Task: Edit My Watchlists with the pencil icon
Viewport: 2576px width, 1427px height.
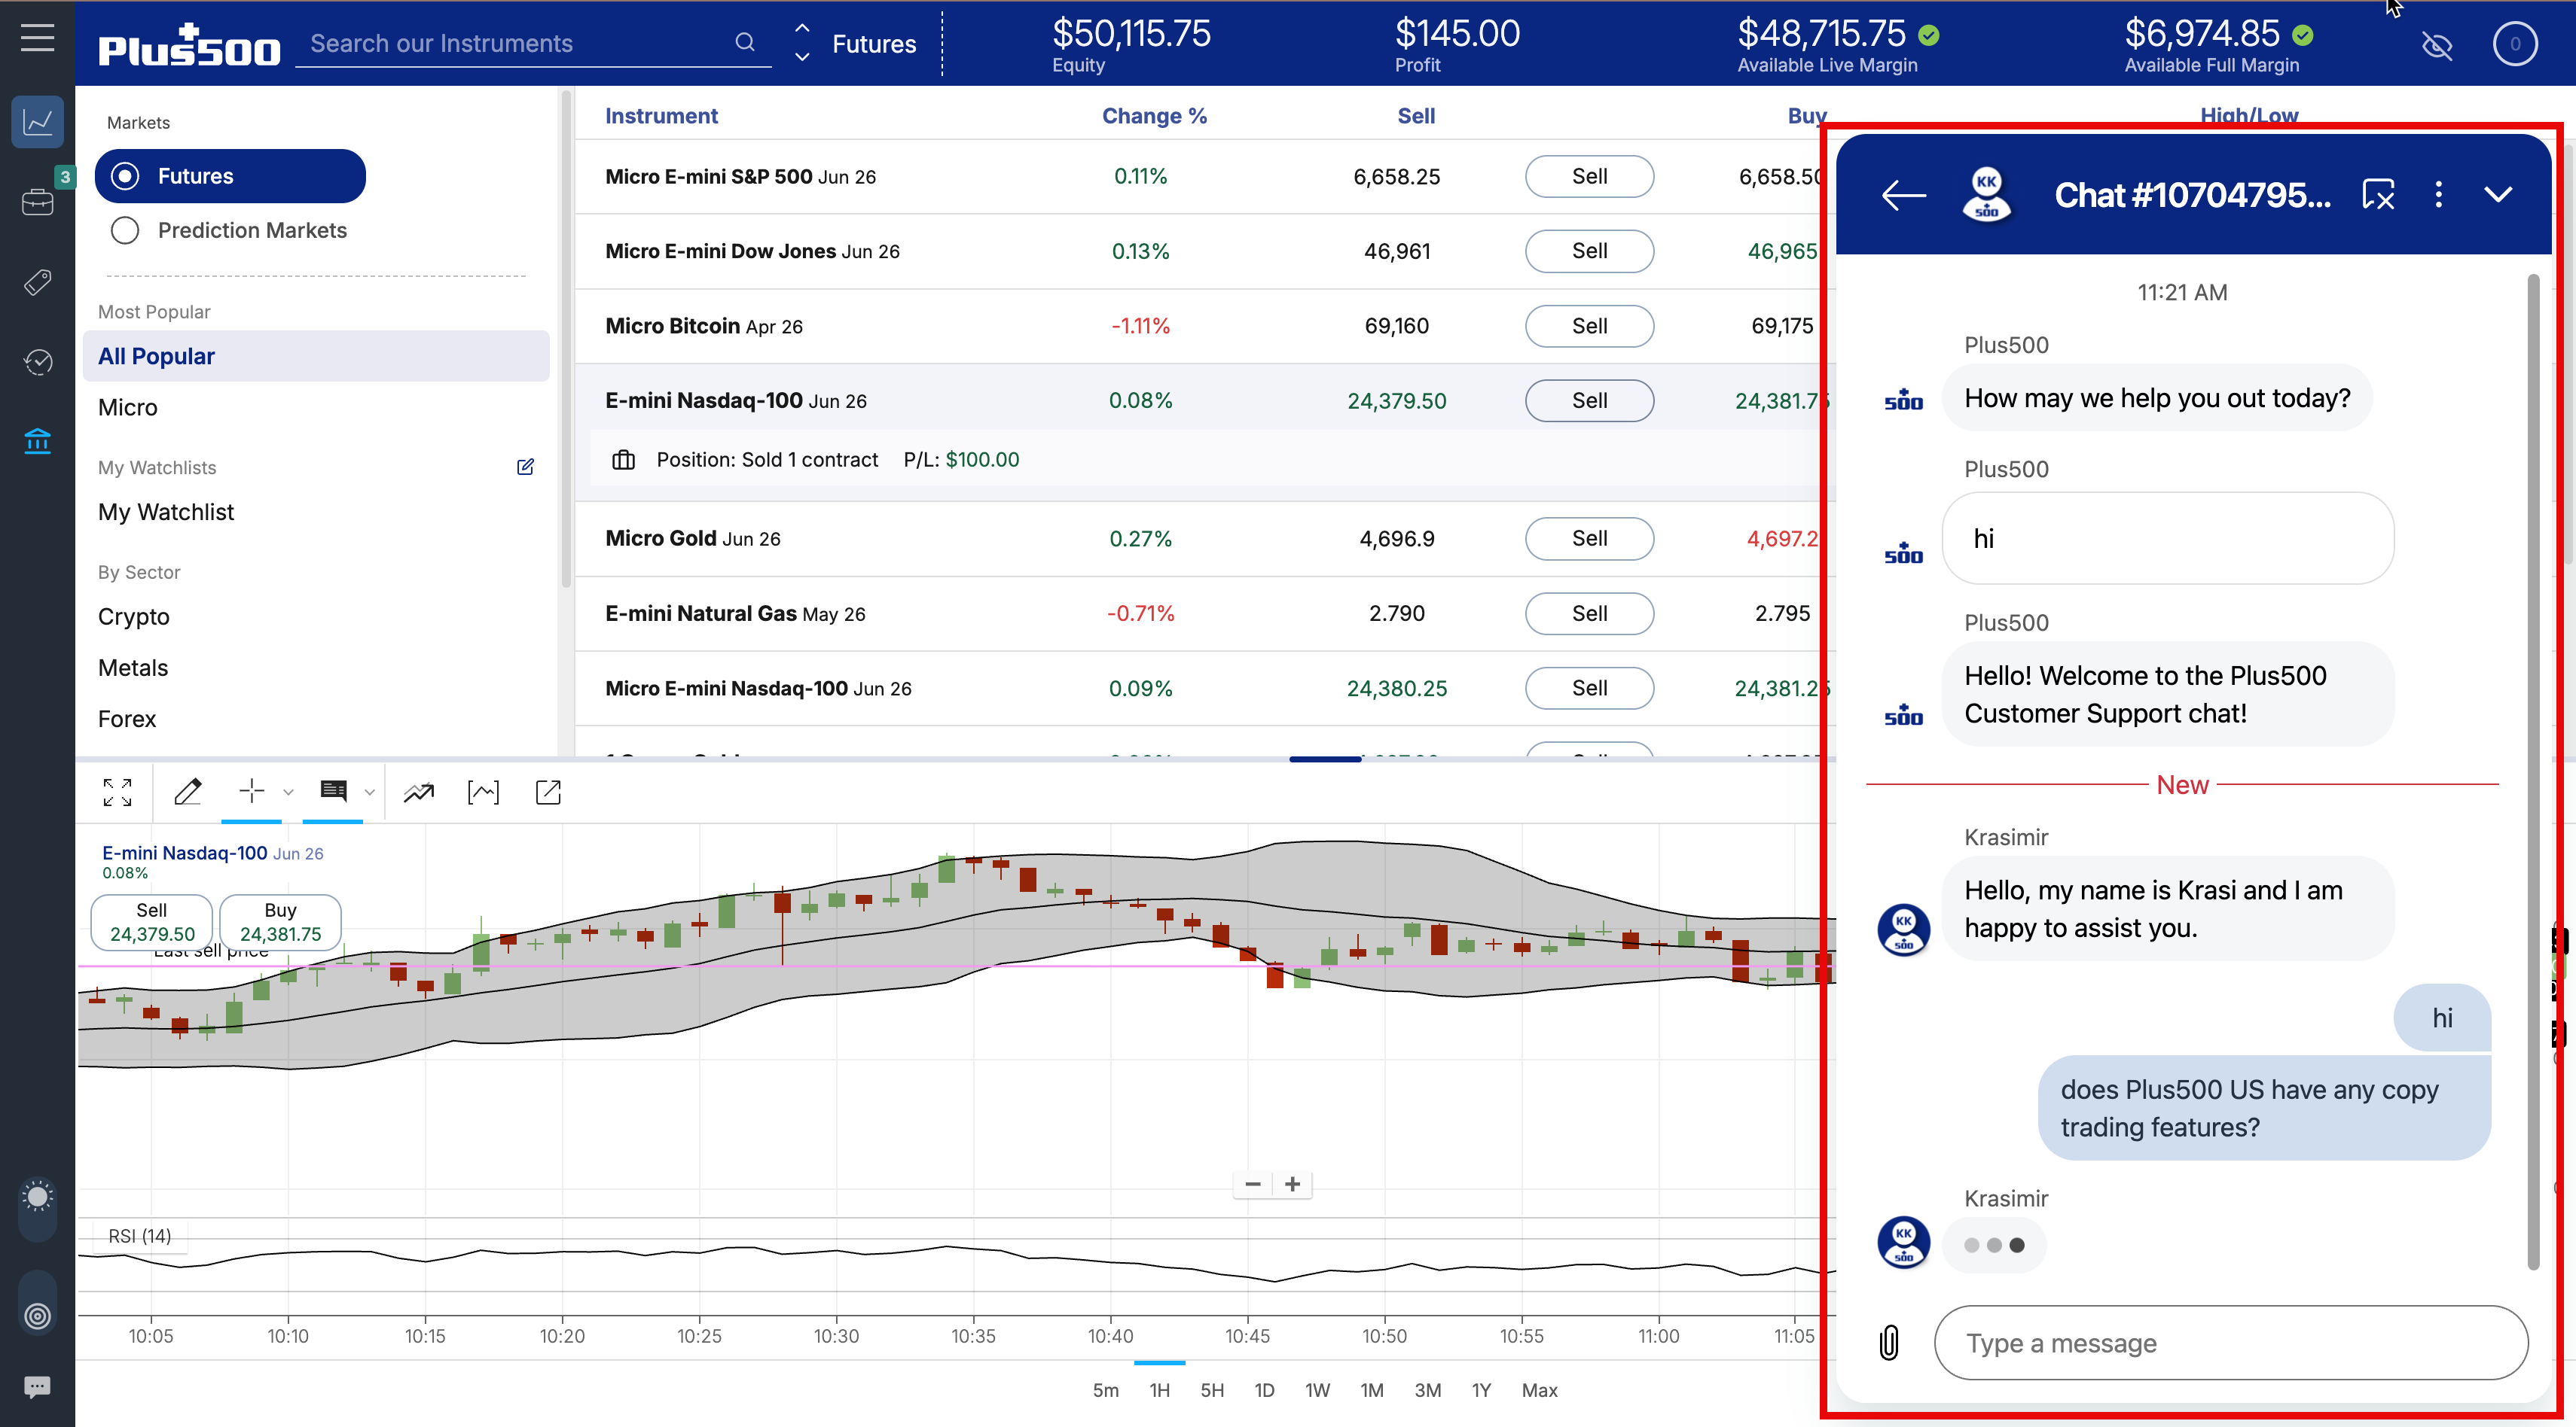Action: [525, 467]
